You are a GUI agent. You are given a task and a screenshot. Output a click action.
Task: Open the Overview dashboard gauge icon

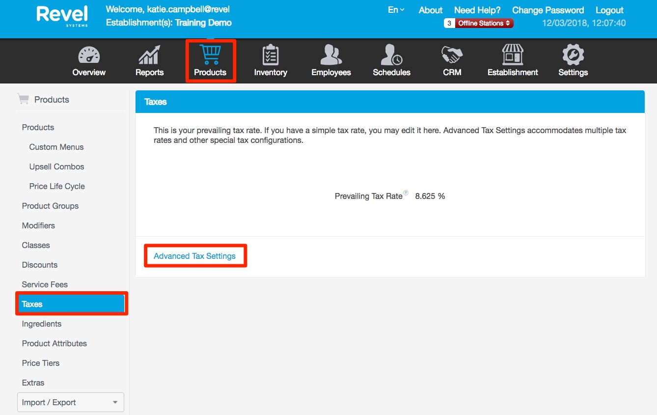click(x=89, y=55)
